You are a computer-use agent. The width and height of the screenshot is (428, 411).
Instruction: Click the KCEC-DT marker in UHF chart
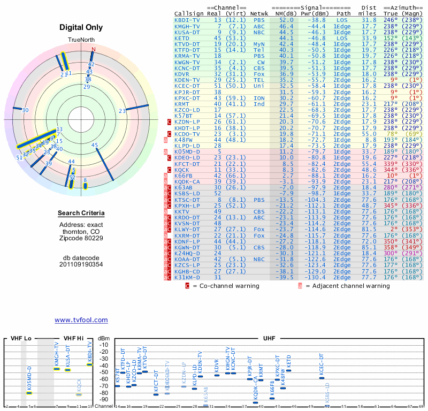[x=322, y=378]
